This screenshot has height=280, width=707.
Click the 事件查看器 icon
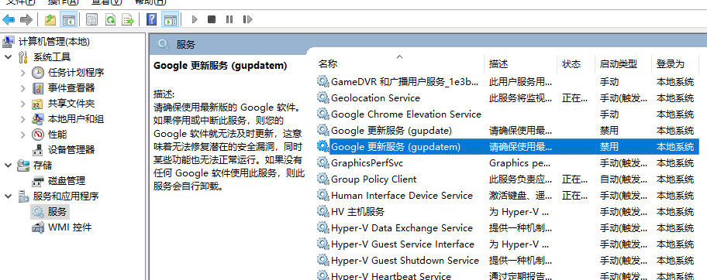pyautogui.click(x=38, y=87)
